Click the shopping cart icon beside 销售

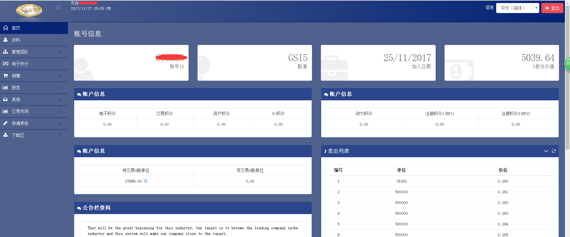coord(5,76)
